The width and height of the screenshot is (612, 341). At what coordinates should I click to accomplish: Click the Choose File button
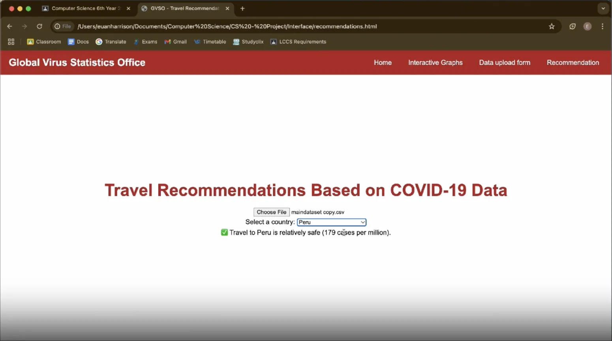point(272,212)
